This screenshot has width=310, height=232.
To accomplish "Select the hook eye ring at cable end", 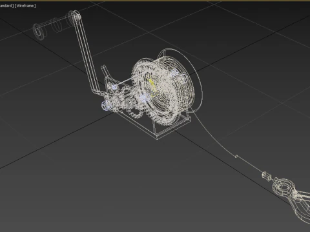I will (x=284, y=188).
